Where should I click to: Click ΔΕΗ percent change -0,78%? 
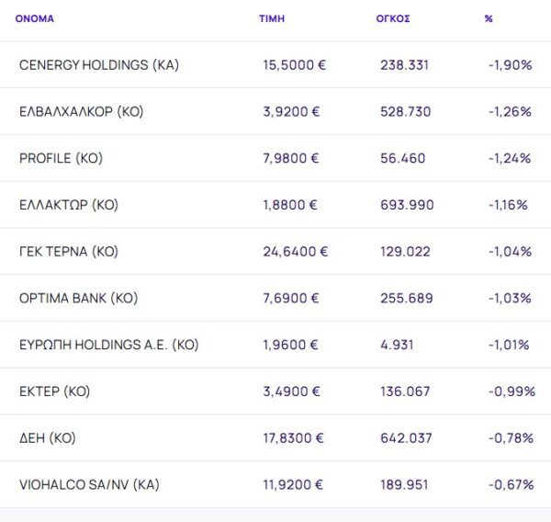[x=510, y=438]
